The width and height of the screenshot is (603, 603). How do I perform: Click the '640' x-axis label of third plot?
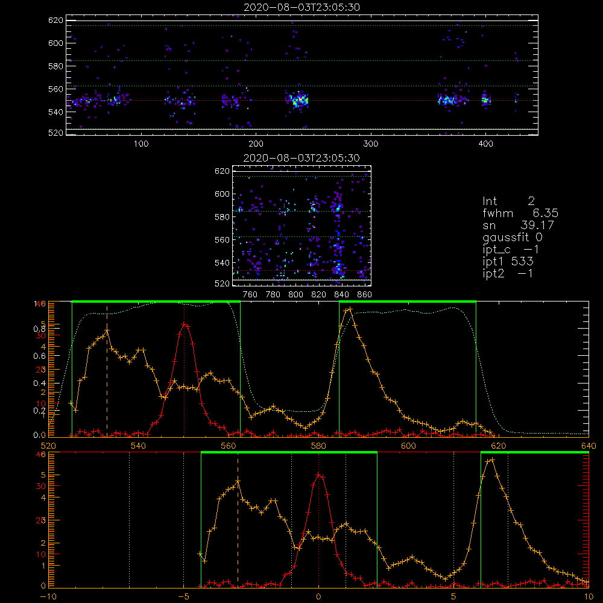[589, 446]
